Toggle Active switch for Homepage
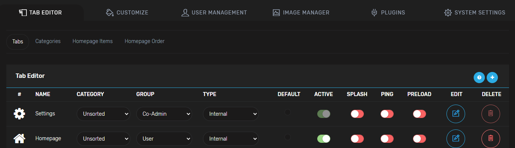The image size is (515, 148). [x=324, y=139]
